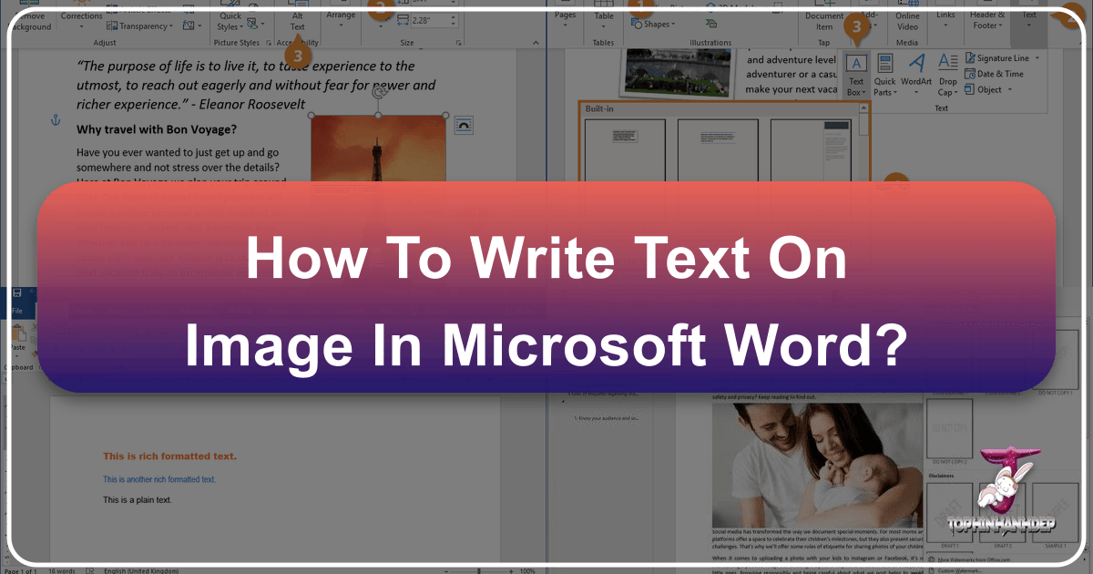
Task: Insert an Online Video
Action: pyautogui.click(x=907, y=20)
